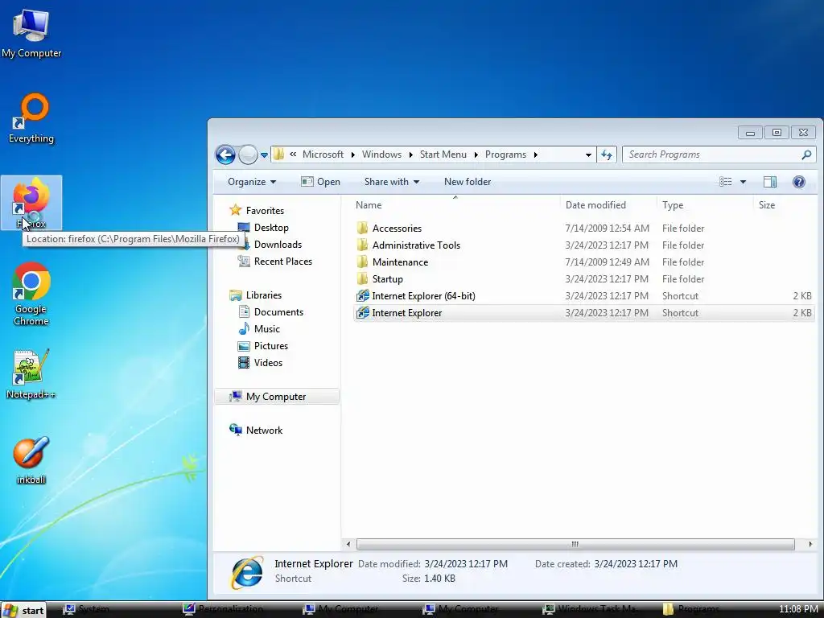Select the Firefox desktop shortcut
The width and height of the screenshot is (824, 618).
click(x=31, y=203)
